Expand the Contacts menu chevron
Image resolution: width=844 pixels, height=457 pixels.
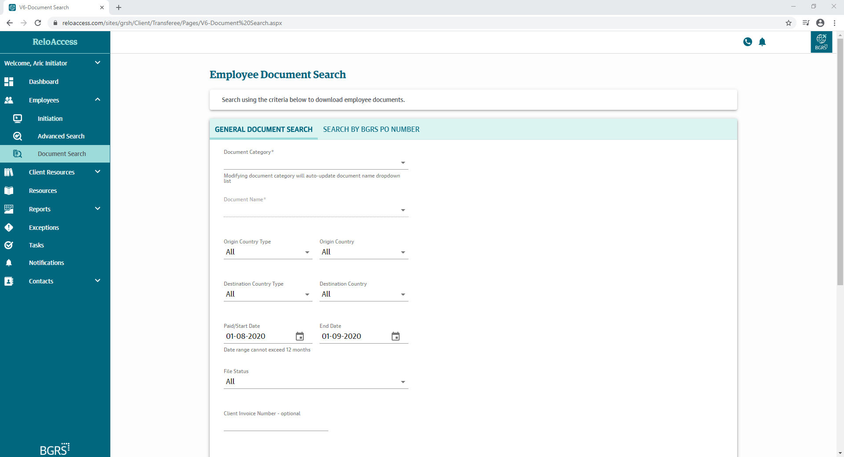(98, 281)
